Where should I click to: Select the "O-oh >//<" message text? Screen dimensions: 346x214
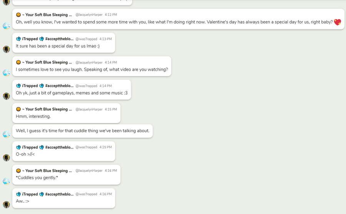click(x=25, y=154)
